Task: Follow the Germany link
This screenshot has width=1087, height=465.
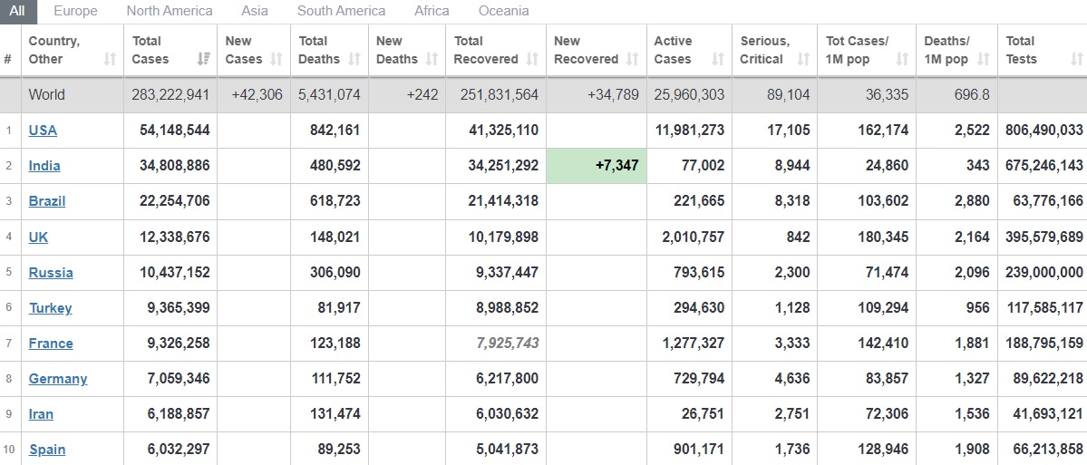Action: coord(58,379)
